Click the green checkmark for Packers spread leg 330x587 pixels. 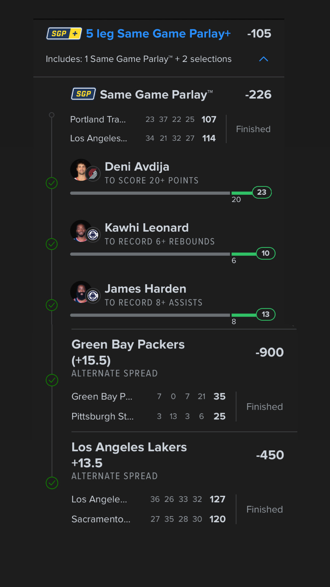click(52, 380)
